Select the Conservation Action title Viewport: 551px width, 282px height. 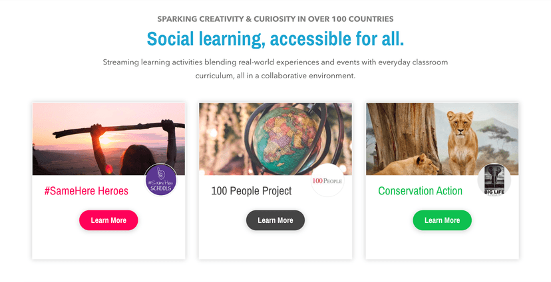point(420,191)
